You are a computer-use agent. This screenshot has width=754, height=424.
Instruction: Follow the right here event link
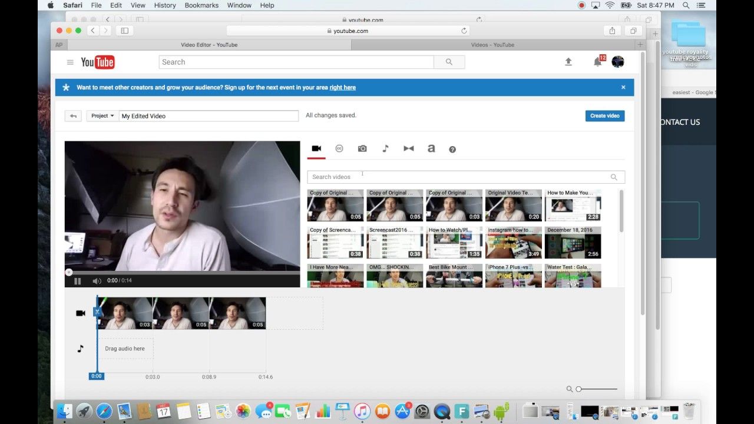(x=342, y=88)
